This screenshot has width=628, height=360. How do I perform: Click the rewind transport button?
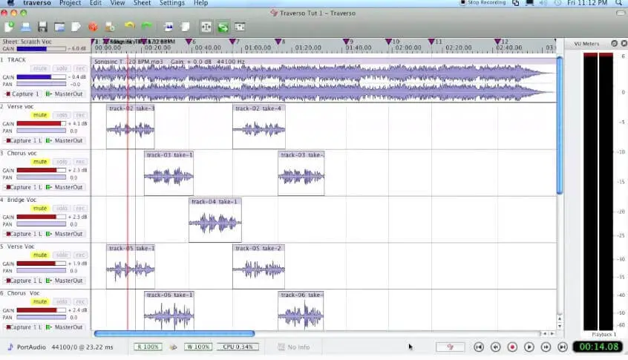tap(495, 347)
